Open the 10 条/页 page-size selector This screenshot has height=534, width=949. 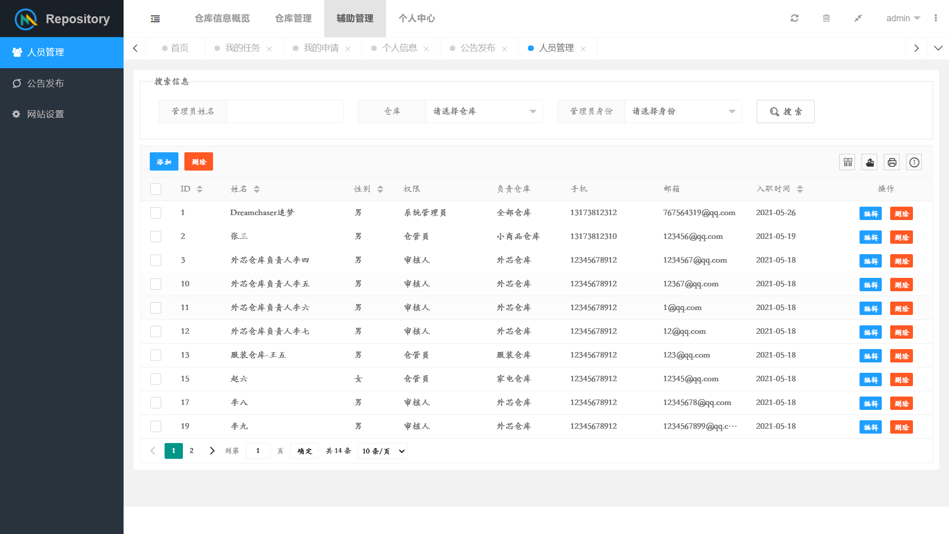tap(383, 451)
